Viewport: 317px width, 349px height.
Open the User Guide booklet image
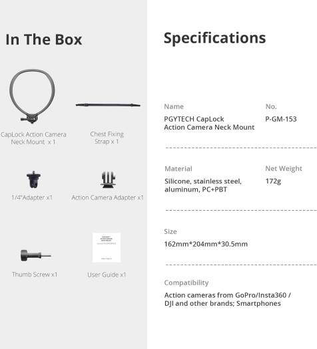(107, 247)
